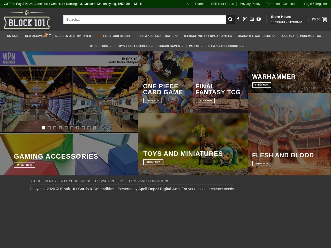The height and width of the screenshot is (248, 331).
Task: Click the search magnifier button
Action: 230,19
